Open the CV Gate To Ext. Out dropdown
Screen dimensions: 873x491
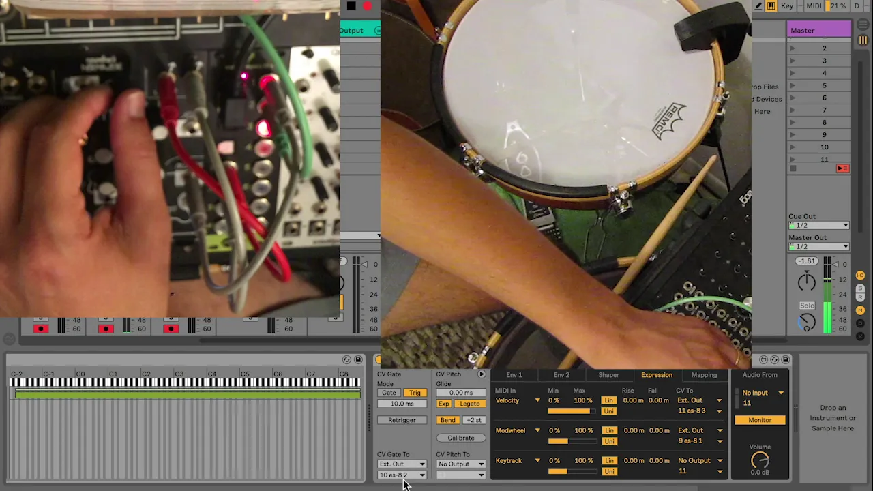(x=402, y=464)
